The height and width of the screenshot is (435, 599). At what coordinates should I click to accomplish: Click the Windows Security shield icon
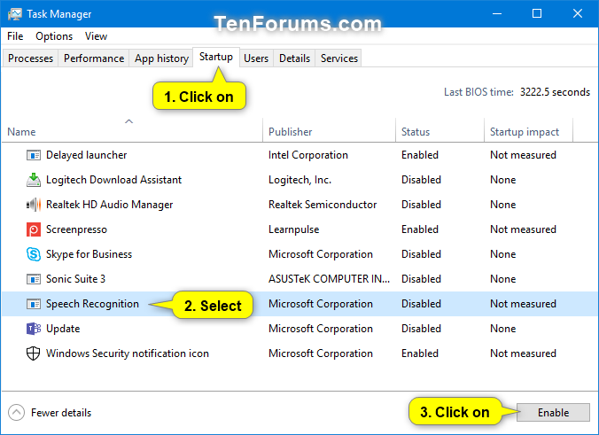tap(34, 353)
